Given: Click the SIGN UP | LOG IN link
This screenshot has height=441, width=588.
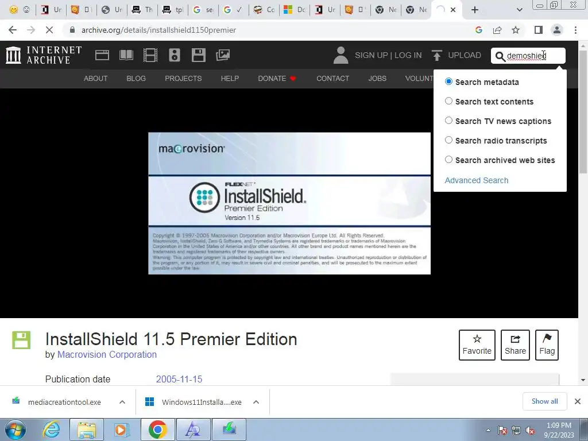Looking at the screenshot, I should tap(388, 55).
